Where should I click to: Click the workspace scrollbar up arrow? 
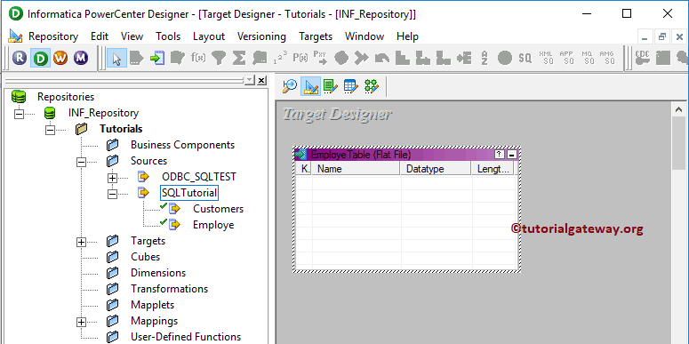[x=679, y=110]
